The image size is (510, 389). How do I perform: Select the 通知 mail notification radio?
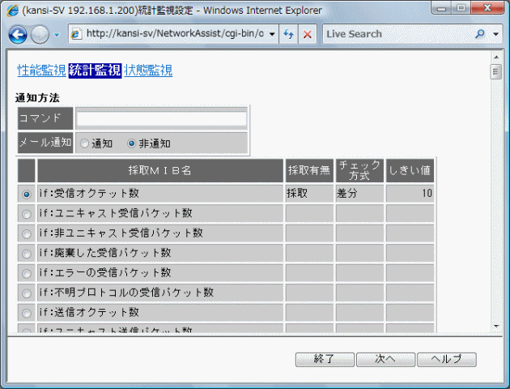pyautogui.click(x=84, y=143)
